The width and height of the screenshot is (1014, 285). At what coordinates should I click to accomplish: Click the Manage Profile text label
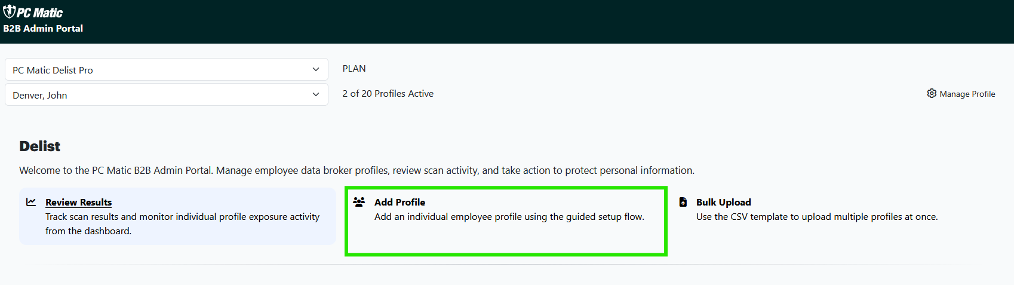(x=967, y=94)
